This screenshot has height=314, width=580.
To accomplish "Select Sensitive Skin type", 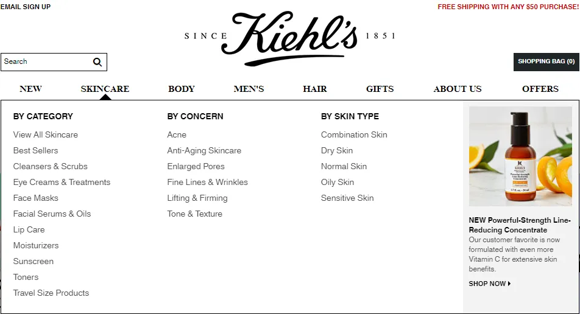I will 347,198.
